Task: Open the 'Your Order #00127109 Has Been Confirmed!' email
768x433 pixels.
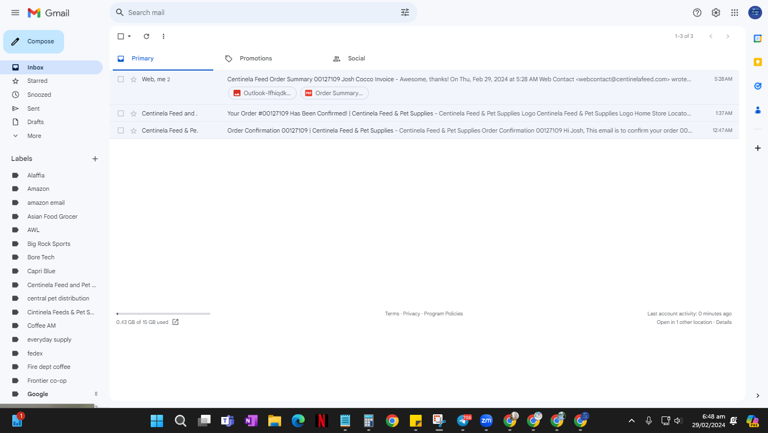Action: [424, 113]
